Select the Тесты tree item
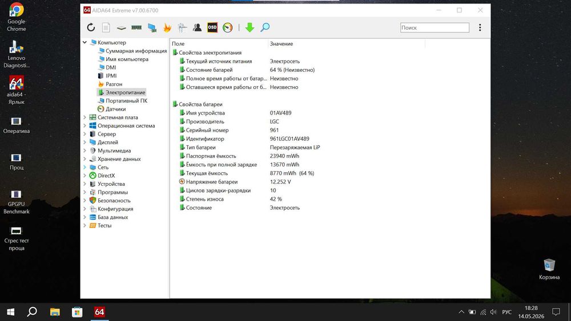 click(104, 225)
